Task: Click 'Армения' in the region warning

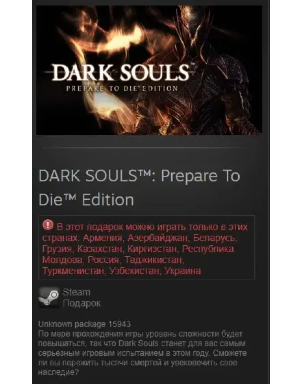Action: [x=102, y=238]
